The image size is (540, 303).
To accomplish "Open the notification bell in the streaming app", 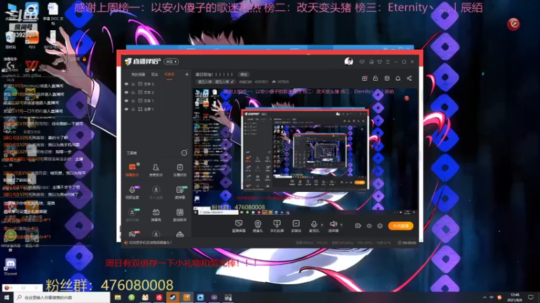I will point(398,78).
